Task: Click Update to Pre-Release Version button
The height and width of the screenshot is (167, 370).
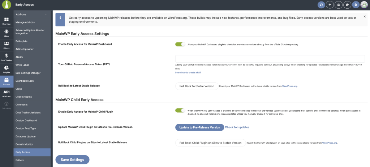Action: (x=199, y=127)
